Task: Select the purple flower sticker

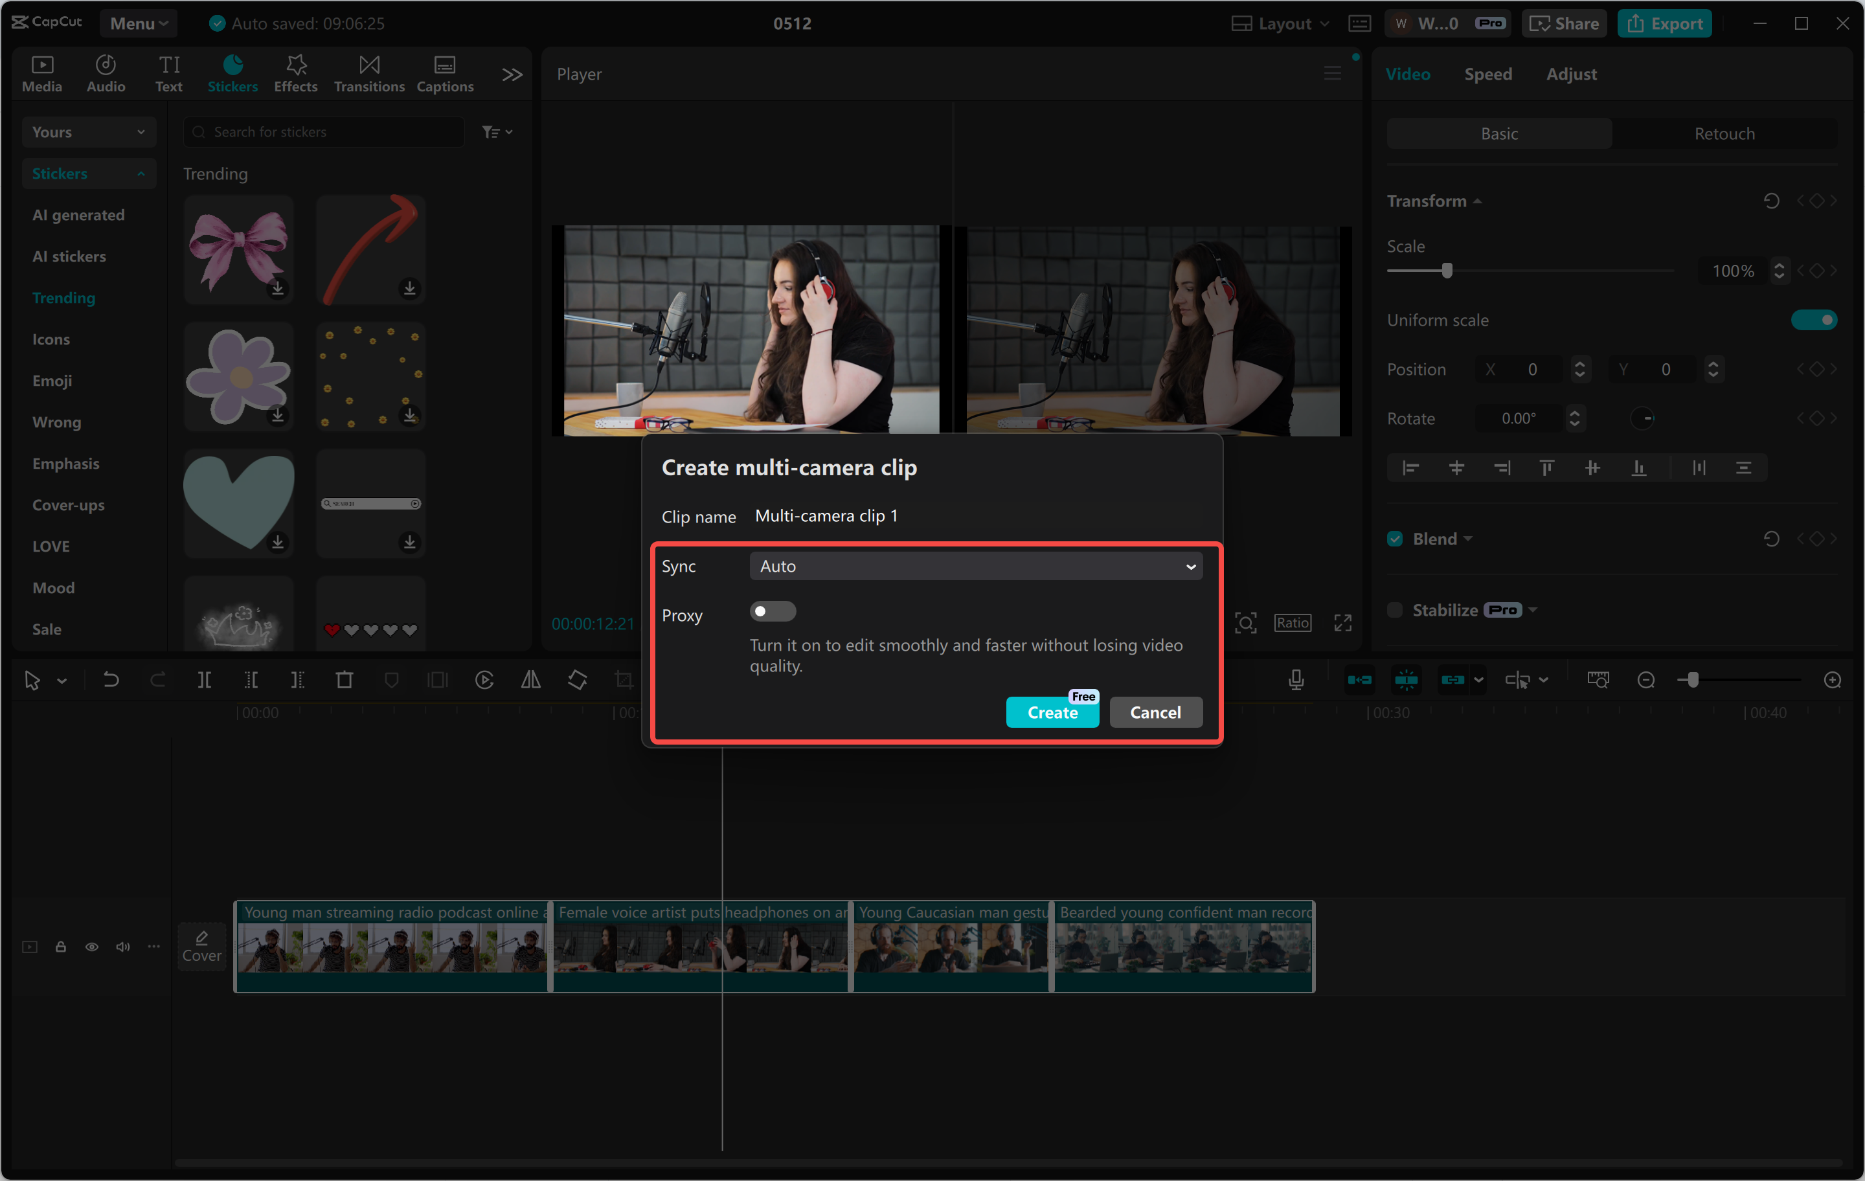Action: pyautogui.click(x=238, y=376)
